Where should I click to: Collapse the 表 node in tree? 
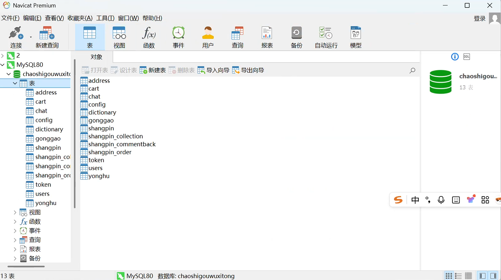[15, 83]
